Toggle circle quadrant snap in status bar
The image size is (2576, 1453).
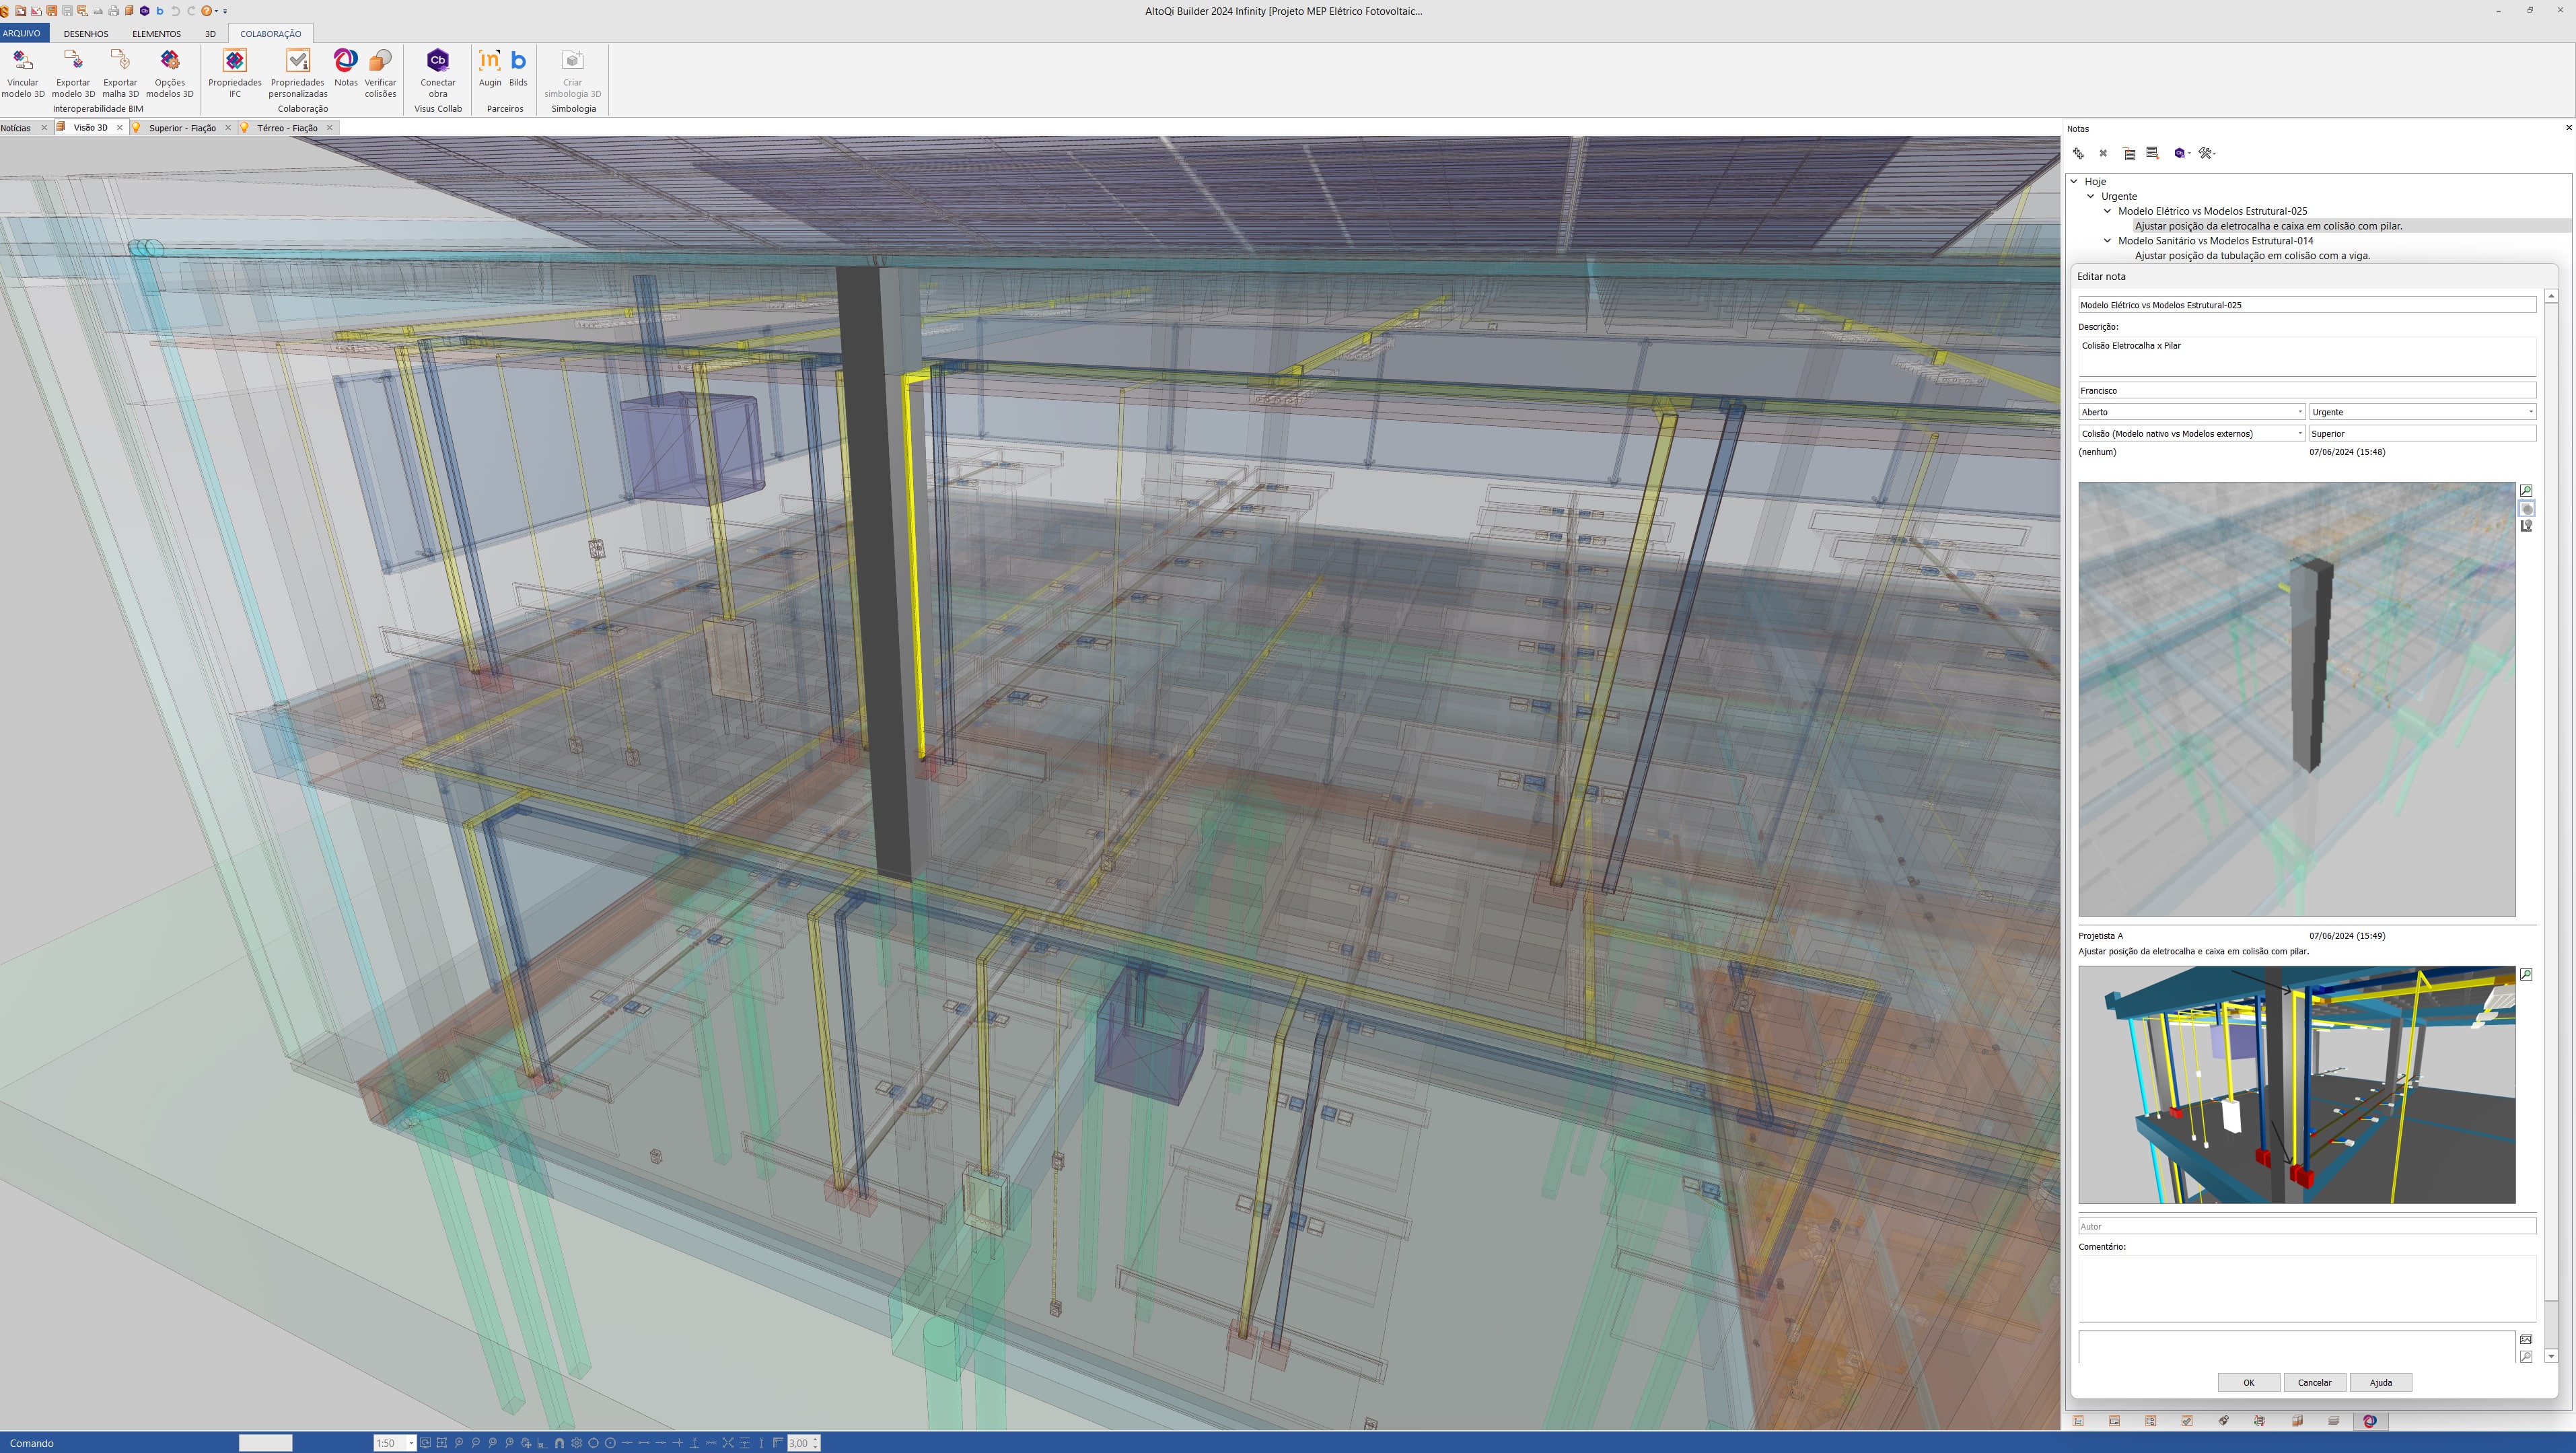(594, 1443)
